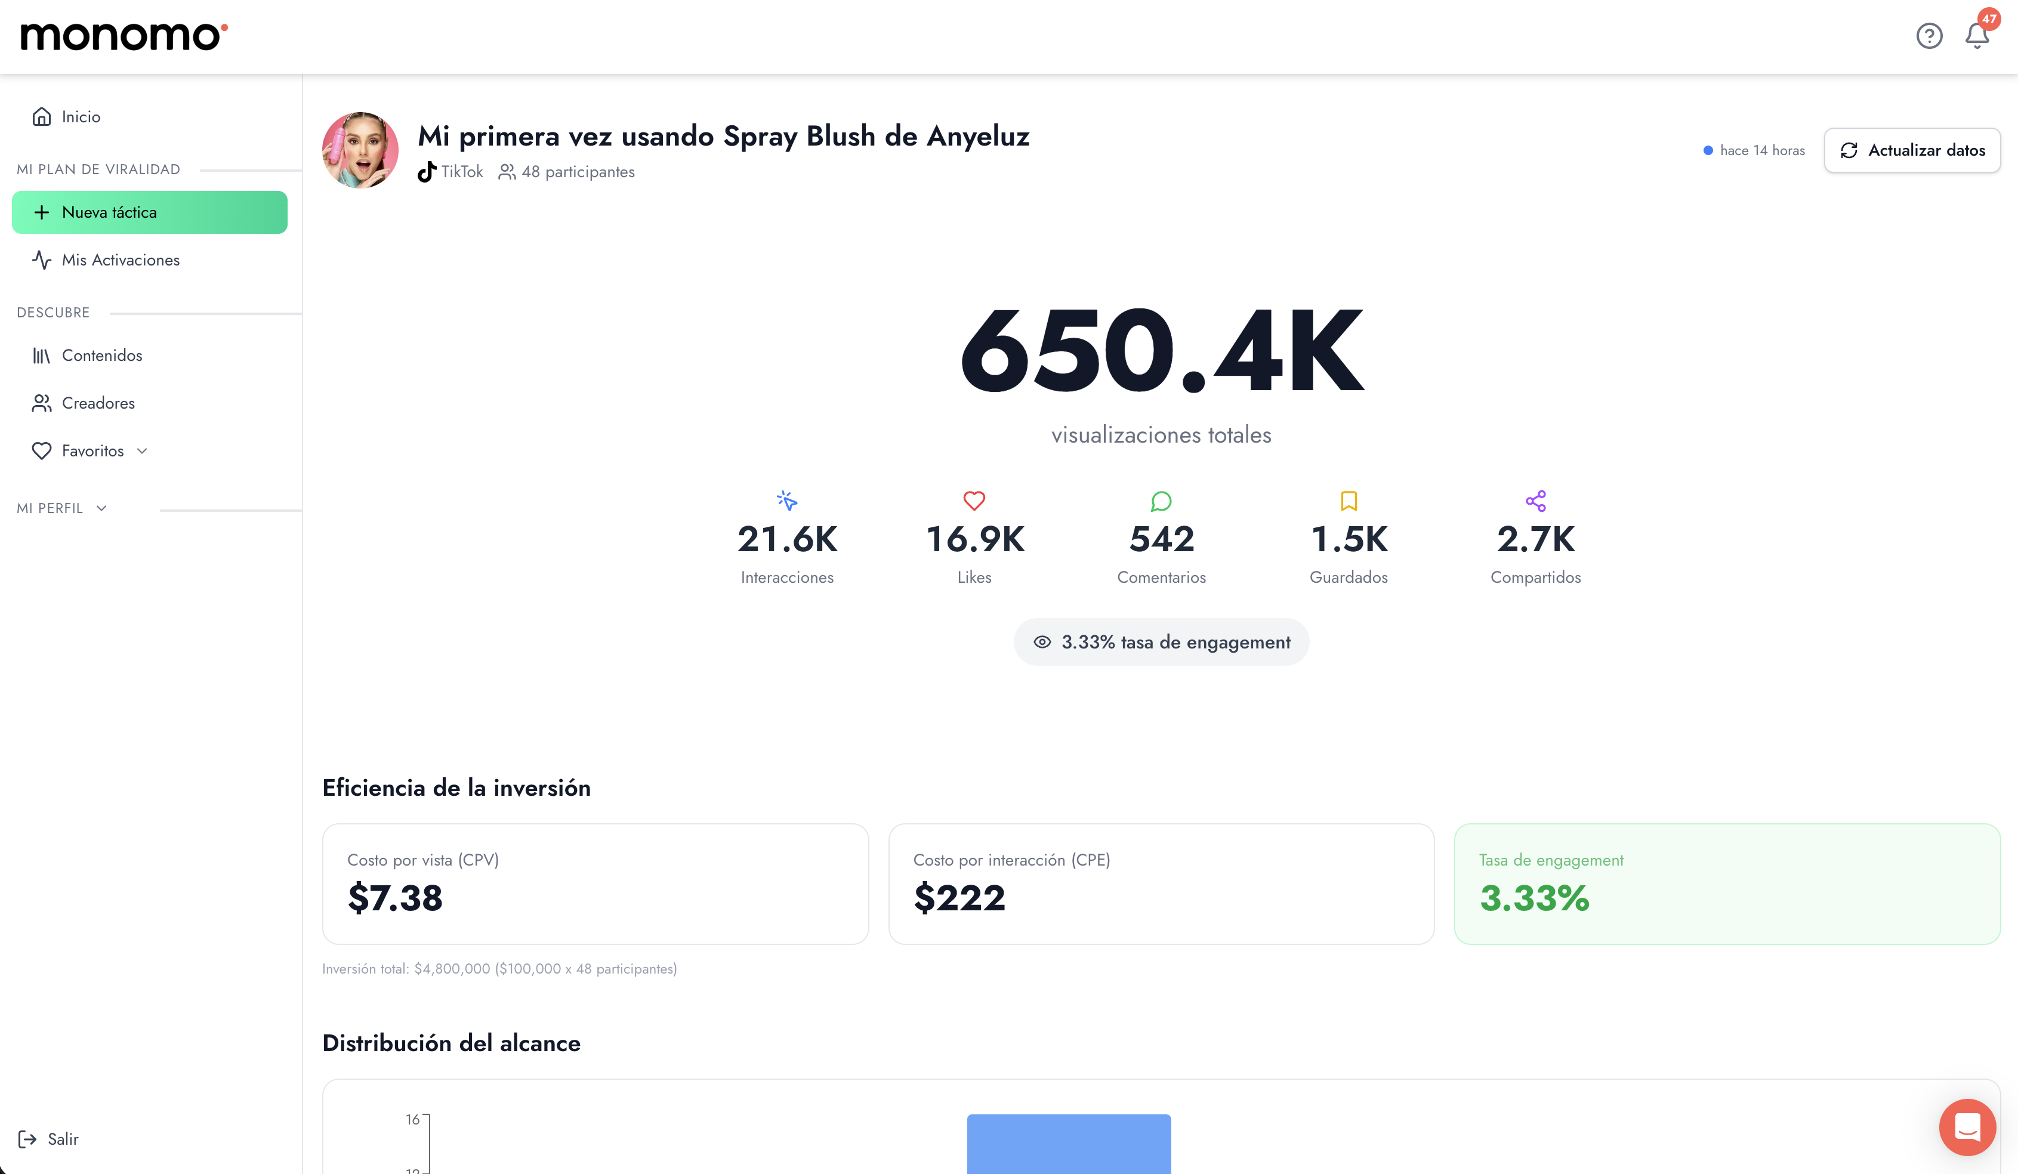Image resolution: width=2018 pixels, height=1174 pixels.
Task: Collapse the Favoritos chevron
Action: pyautogui.click(x=142, y=451)
